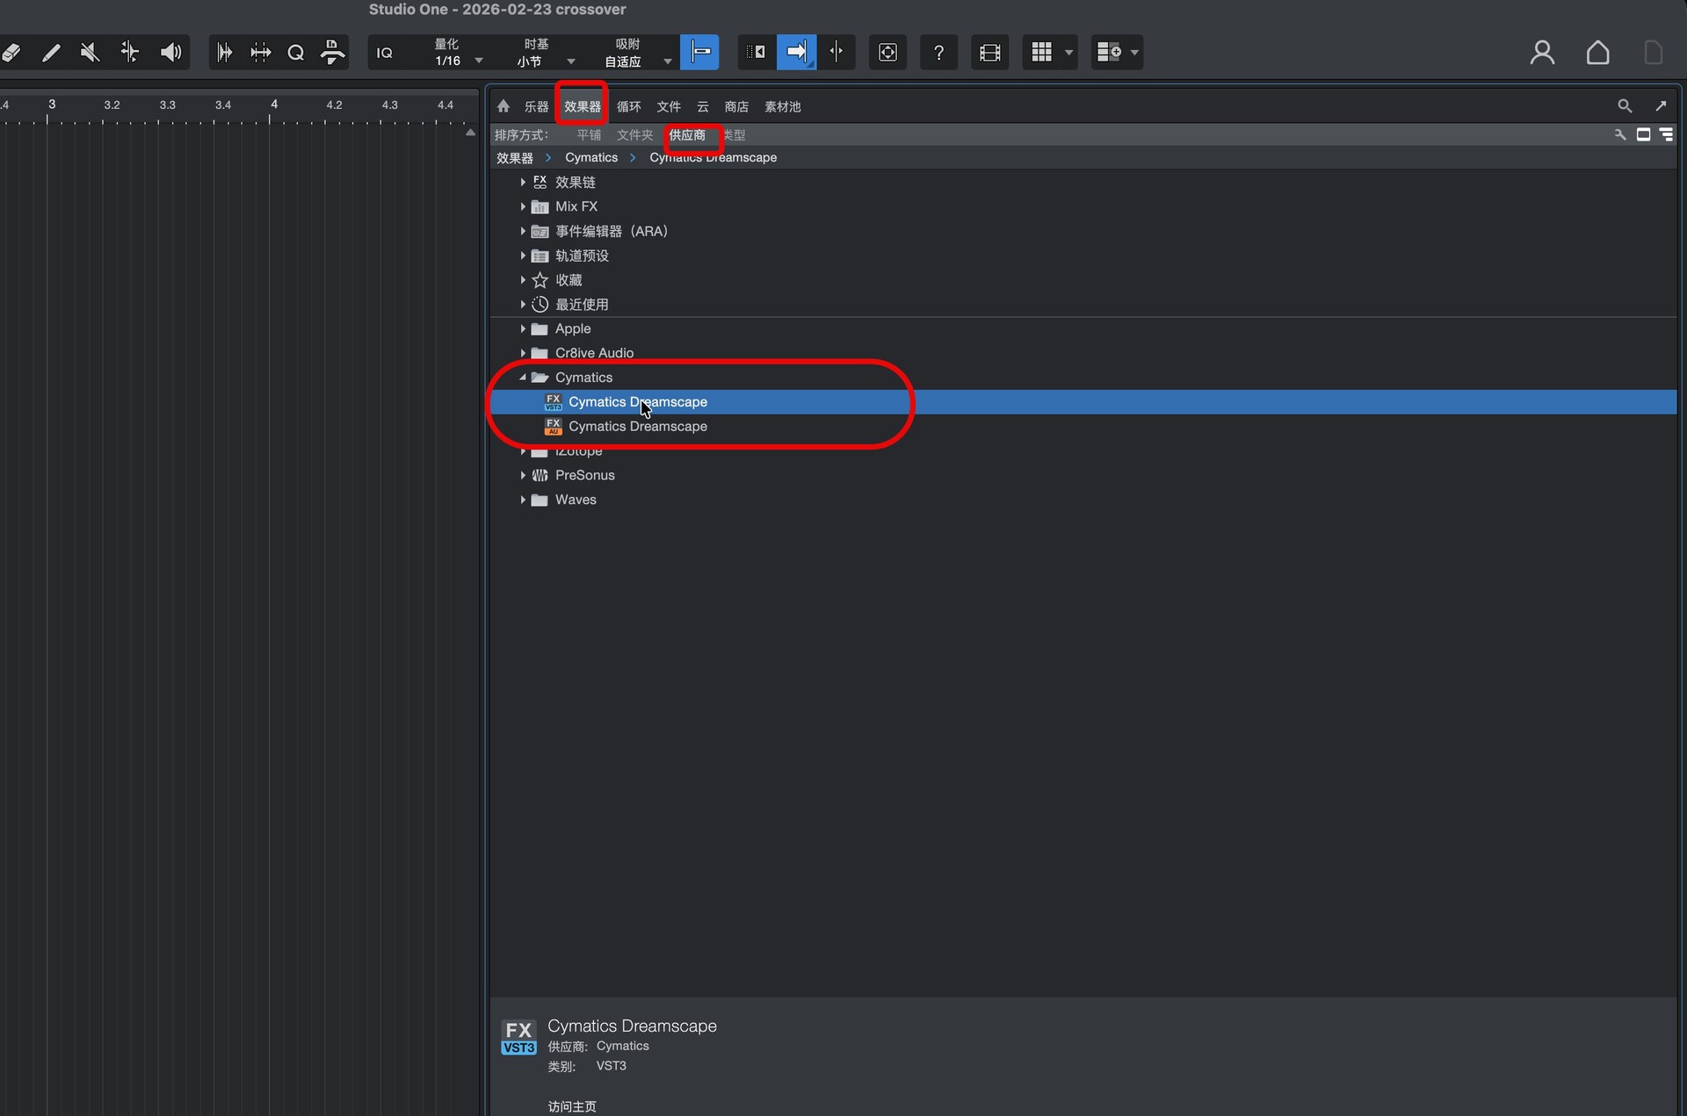
Task: Switch to the 乐器 instruments tab
Action: (536, 107)
